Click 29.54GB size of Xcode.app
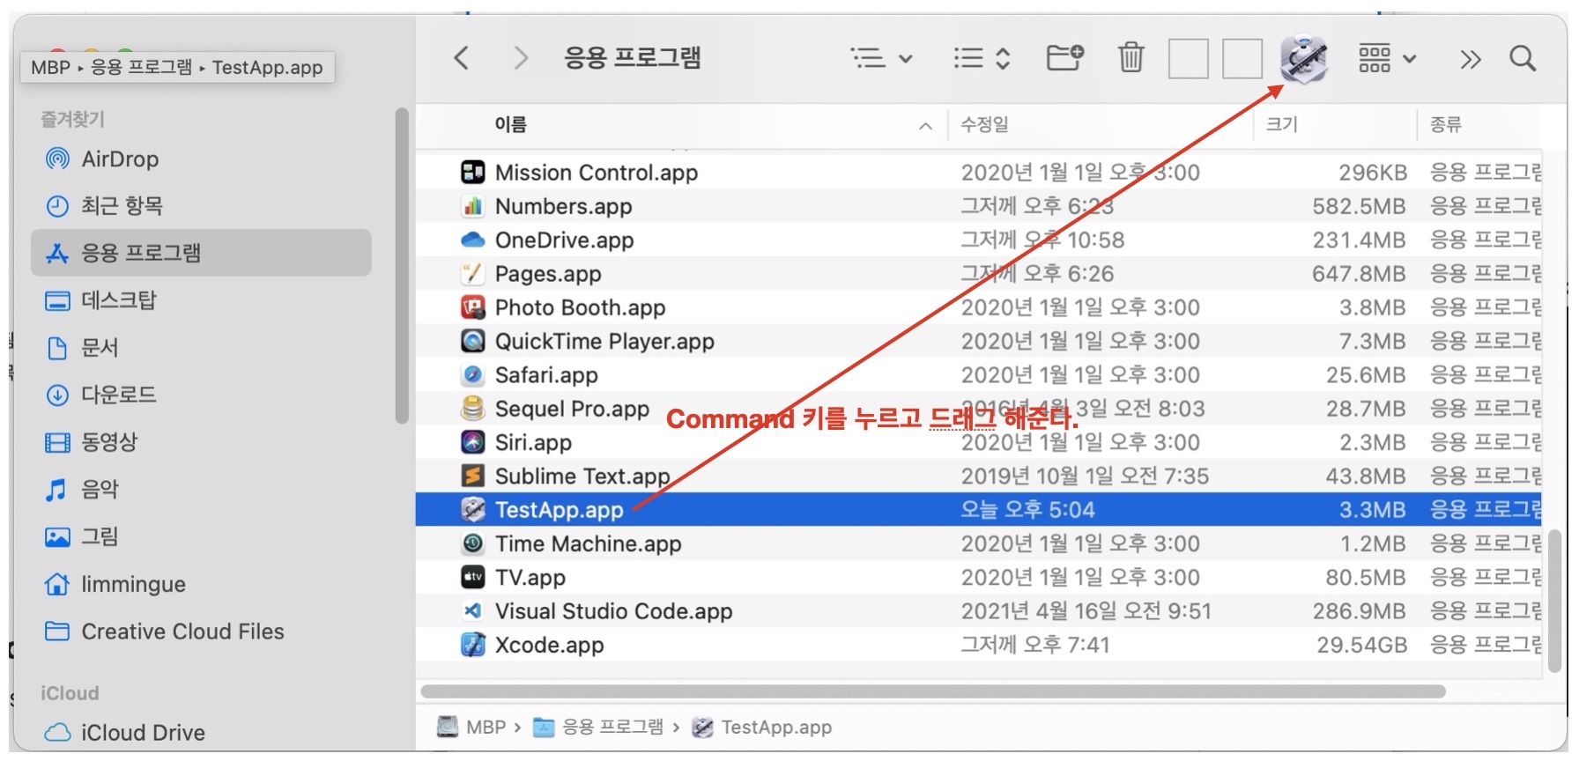 pyautogui.click(x=1361, y=646)
